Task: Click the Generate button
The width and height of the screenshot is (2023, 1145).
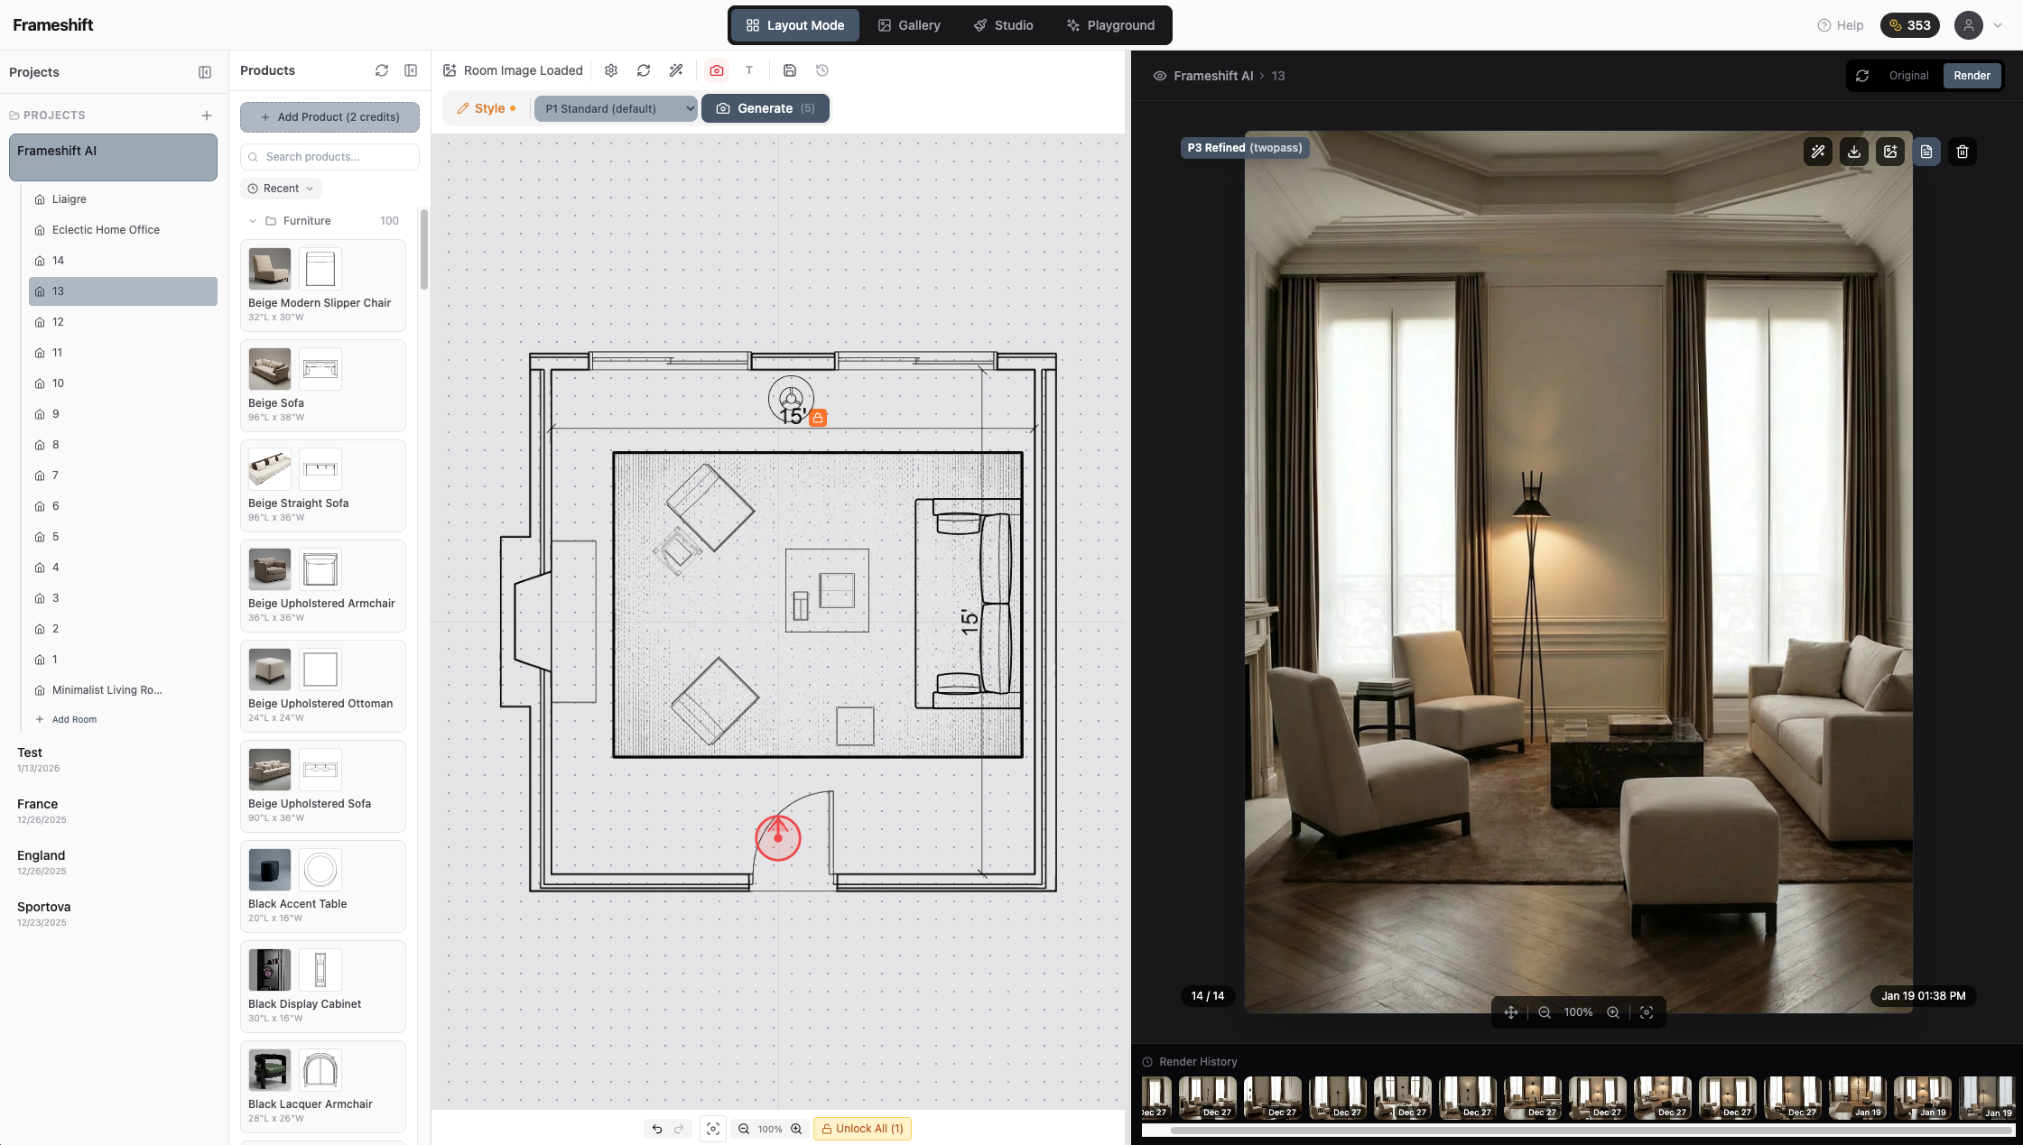Action: pos(766,108)
